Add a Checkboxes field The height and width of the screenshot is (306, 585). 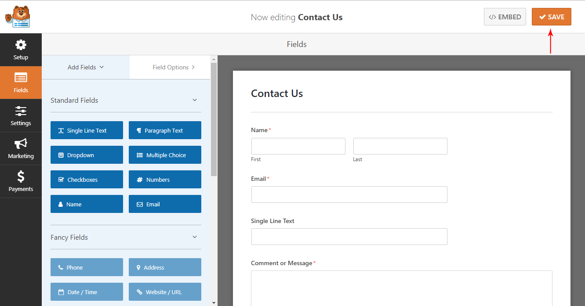pos(87,180)
